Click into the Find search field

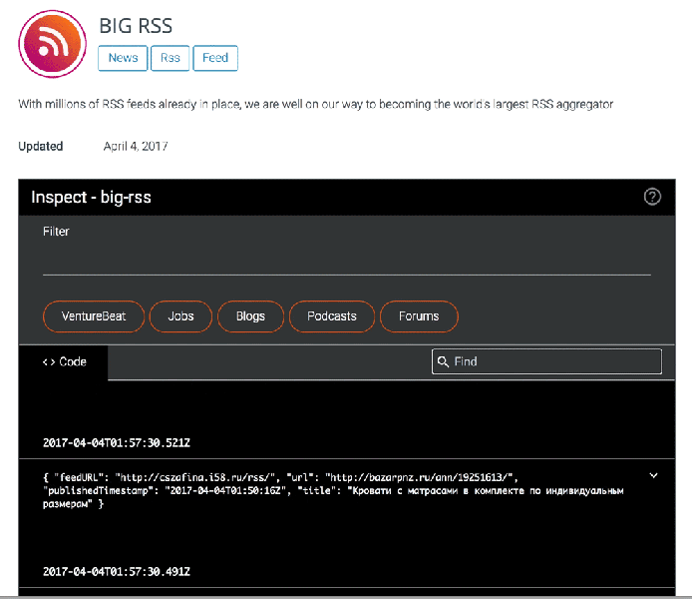(x=546, y=361)
